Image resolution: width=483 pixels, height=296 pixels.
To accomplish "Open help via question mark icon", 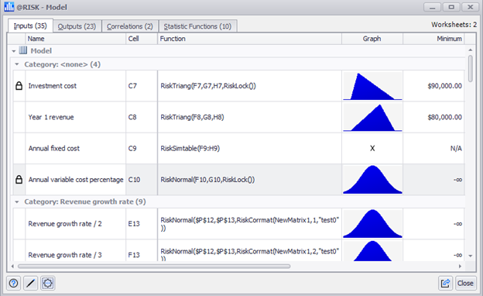I will click(14, 283).
